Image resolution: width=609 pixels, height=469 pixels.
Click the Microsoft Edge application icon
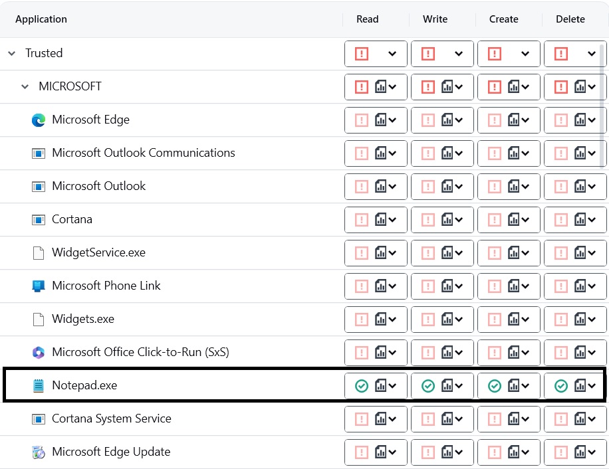[x=39, y=120]
